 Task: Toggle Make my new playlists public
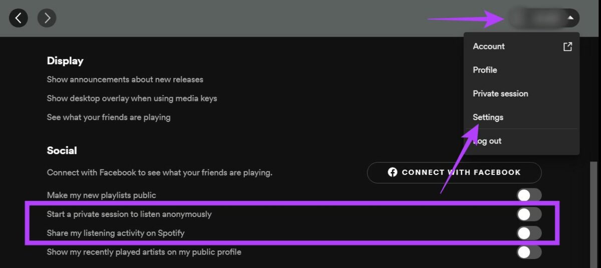(x=529, y=195)
